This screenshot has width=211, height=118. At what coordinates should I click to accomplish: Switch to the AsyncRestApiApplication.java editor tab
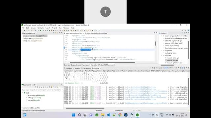[x=96, y=33]
